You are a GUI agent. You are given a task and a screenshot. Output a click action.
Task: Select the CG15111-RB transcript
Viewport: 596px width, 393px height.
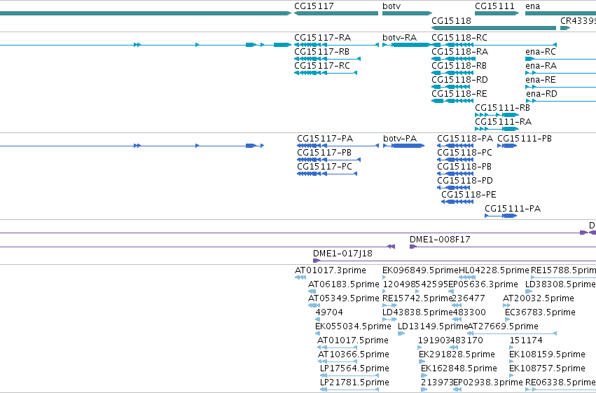point(497,115)
